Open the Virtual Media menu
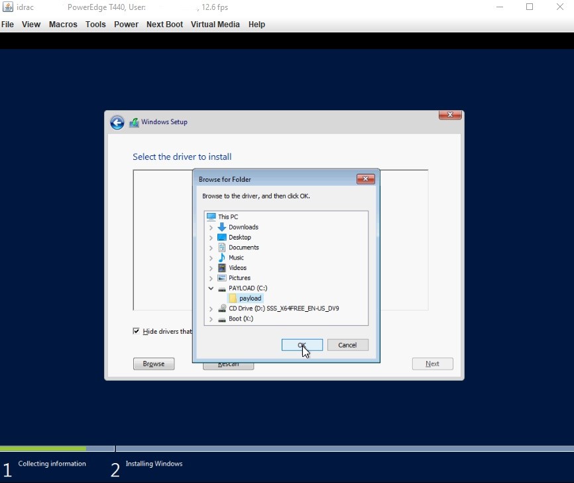The height and width of the screenshot is (483, 574). [x=215, y=25]
